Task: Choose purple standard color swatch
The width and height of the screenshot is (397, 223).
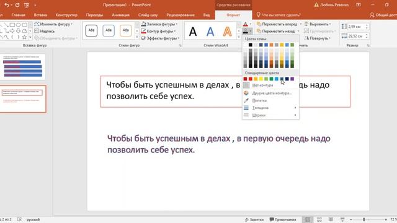Action: (292, 79)
